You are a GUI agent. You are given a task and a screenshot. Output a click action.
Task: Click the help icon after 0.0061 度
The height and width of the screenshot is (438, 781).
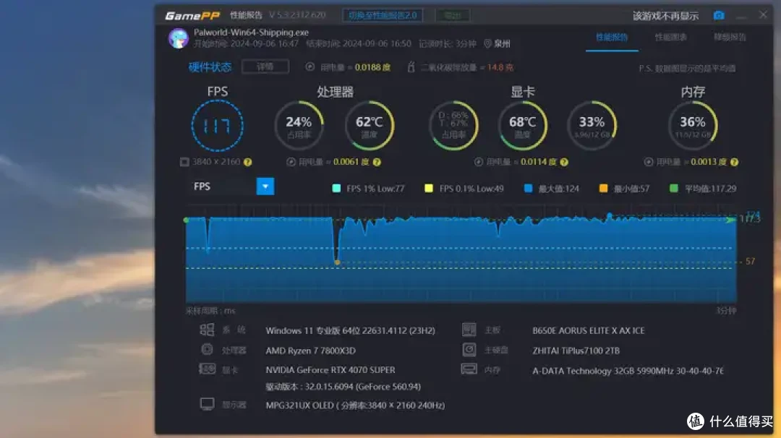(377, 162)
